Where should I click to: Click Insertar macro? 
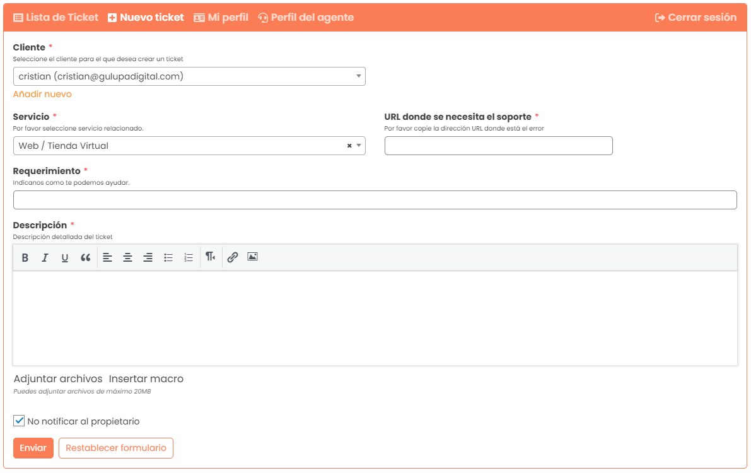point(146,378)
